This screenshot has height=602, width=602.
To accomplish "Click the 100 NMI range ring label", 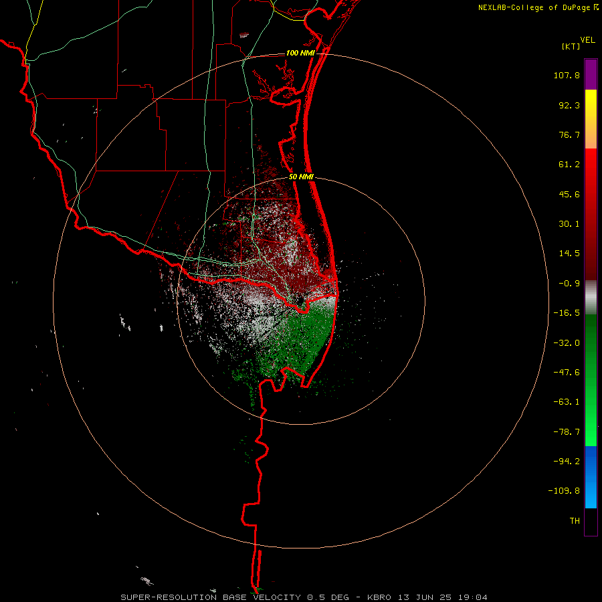I will click(x=300, y=53).
